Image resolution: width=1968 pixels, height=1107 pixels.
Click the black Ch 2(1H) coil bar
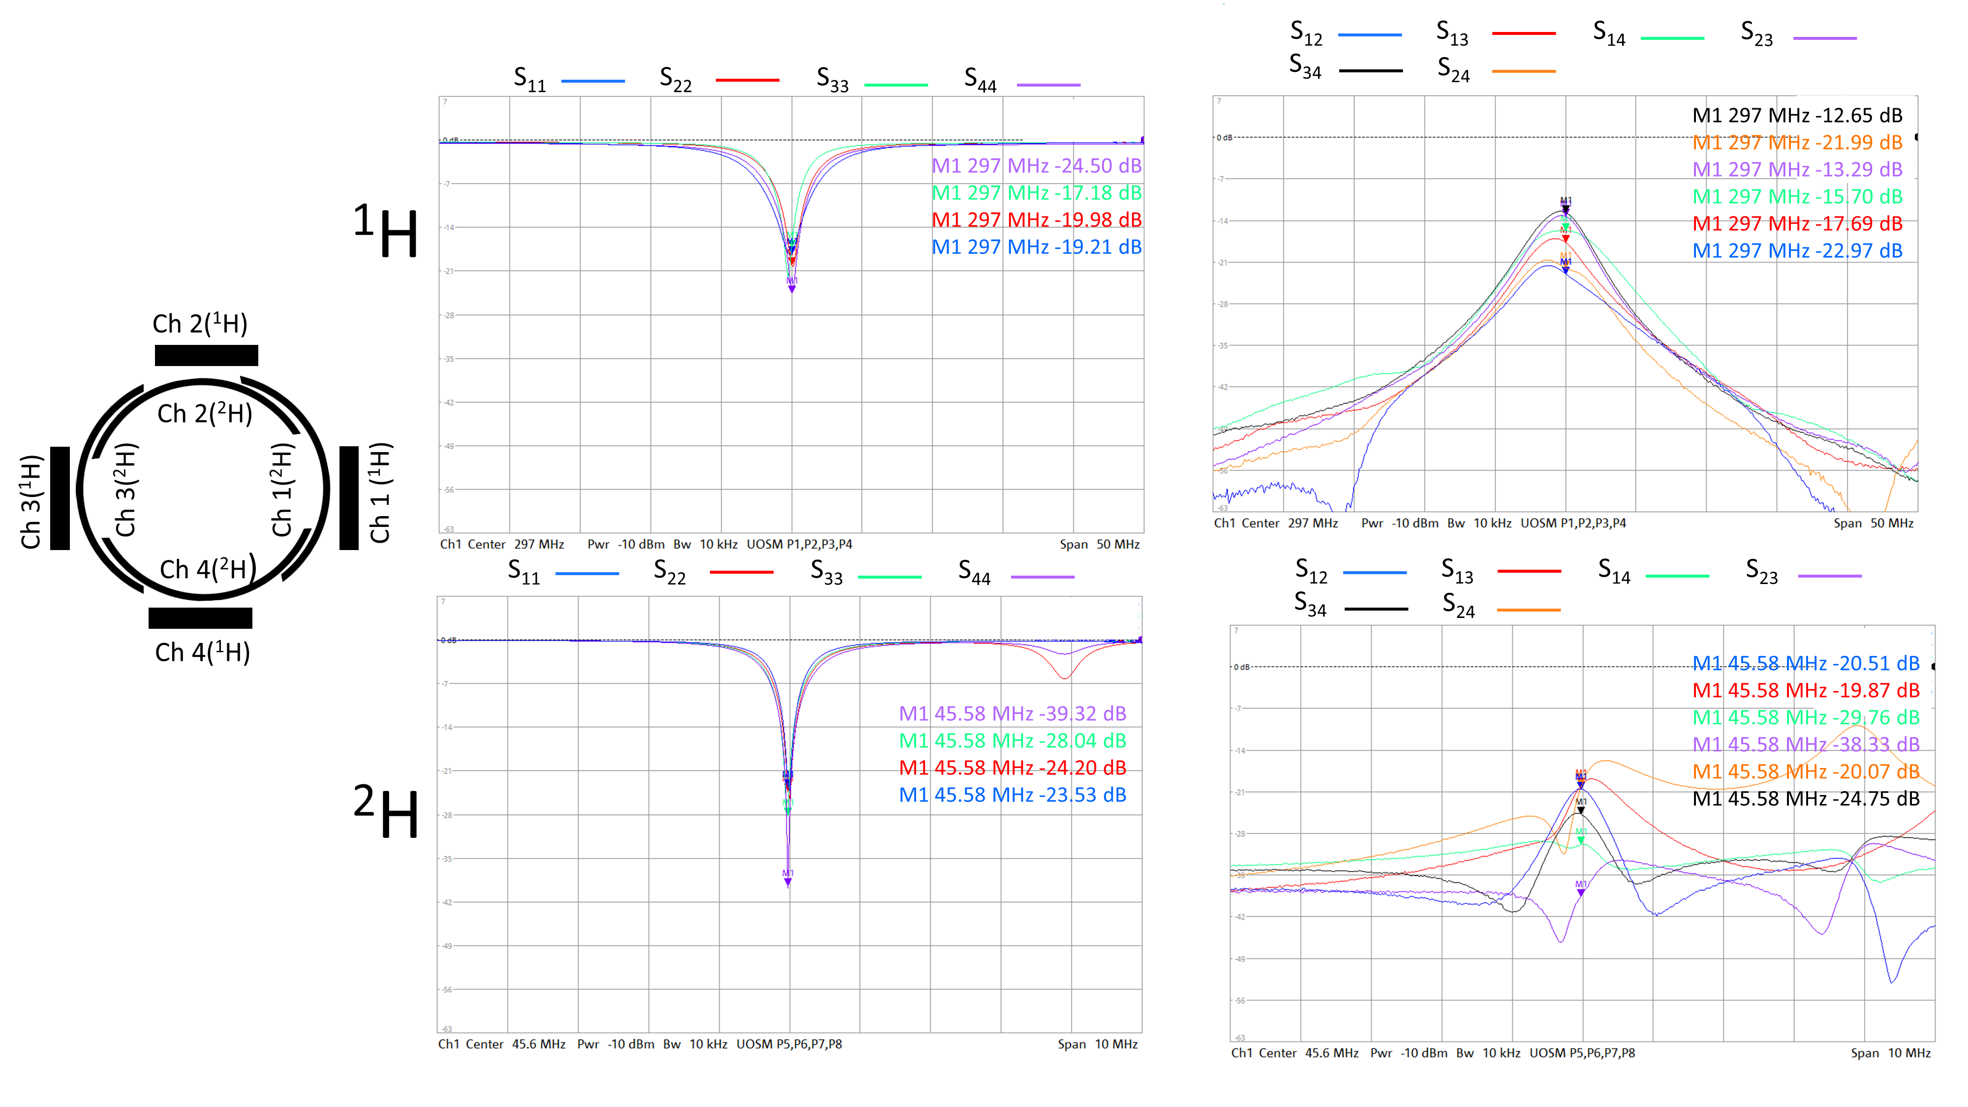(x=206, y=355)
